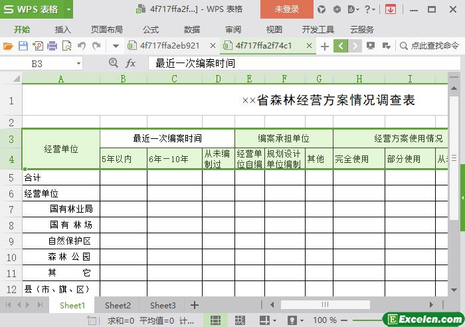Add new sheet with plus button
This screenshot has height=327, width=465.
coord(195,305)
